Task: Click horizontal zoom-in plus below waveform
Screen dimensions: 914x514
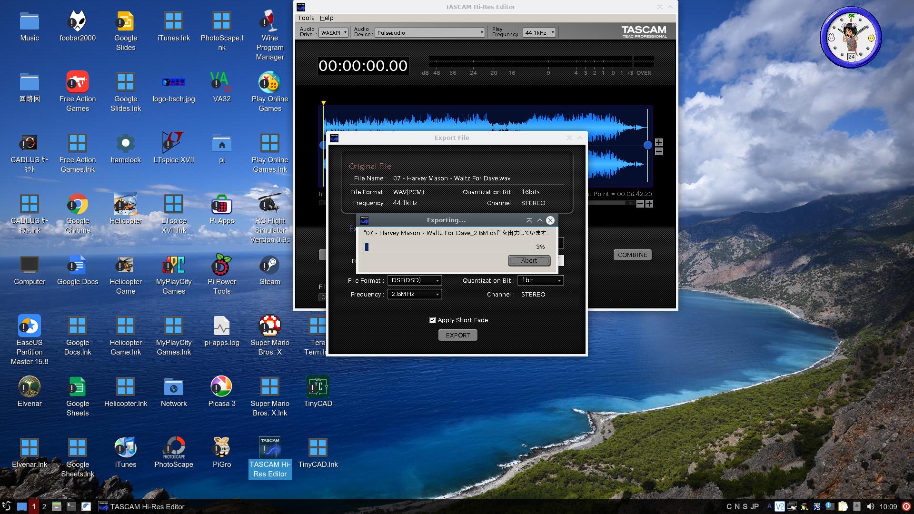Action: click(x=649, y=204)
